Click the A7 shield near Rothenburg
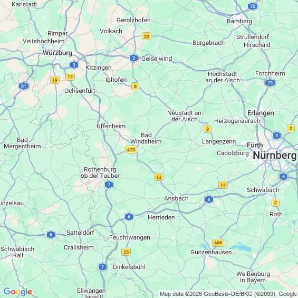The image size is (298, 298). (x=109, y=185)
